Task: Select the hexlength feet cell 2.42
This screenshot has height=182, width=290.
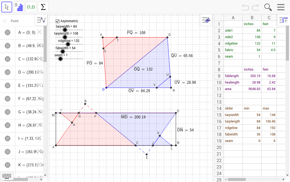Action: [269, 82]
